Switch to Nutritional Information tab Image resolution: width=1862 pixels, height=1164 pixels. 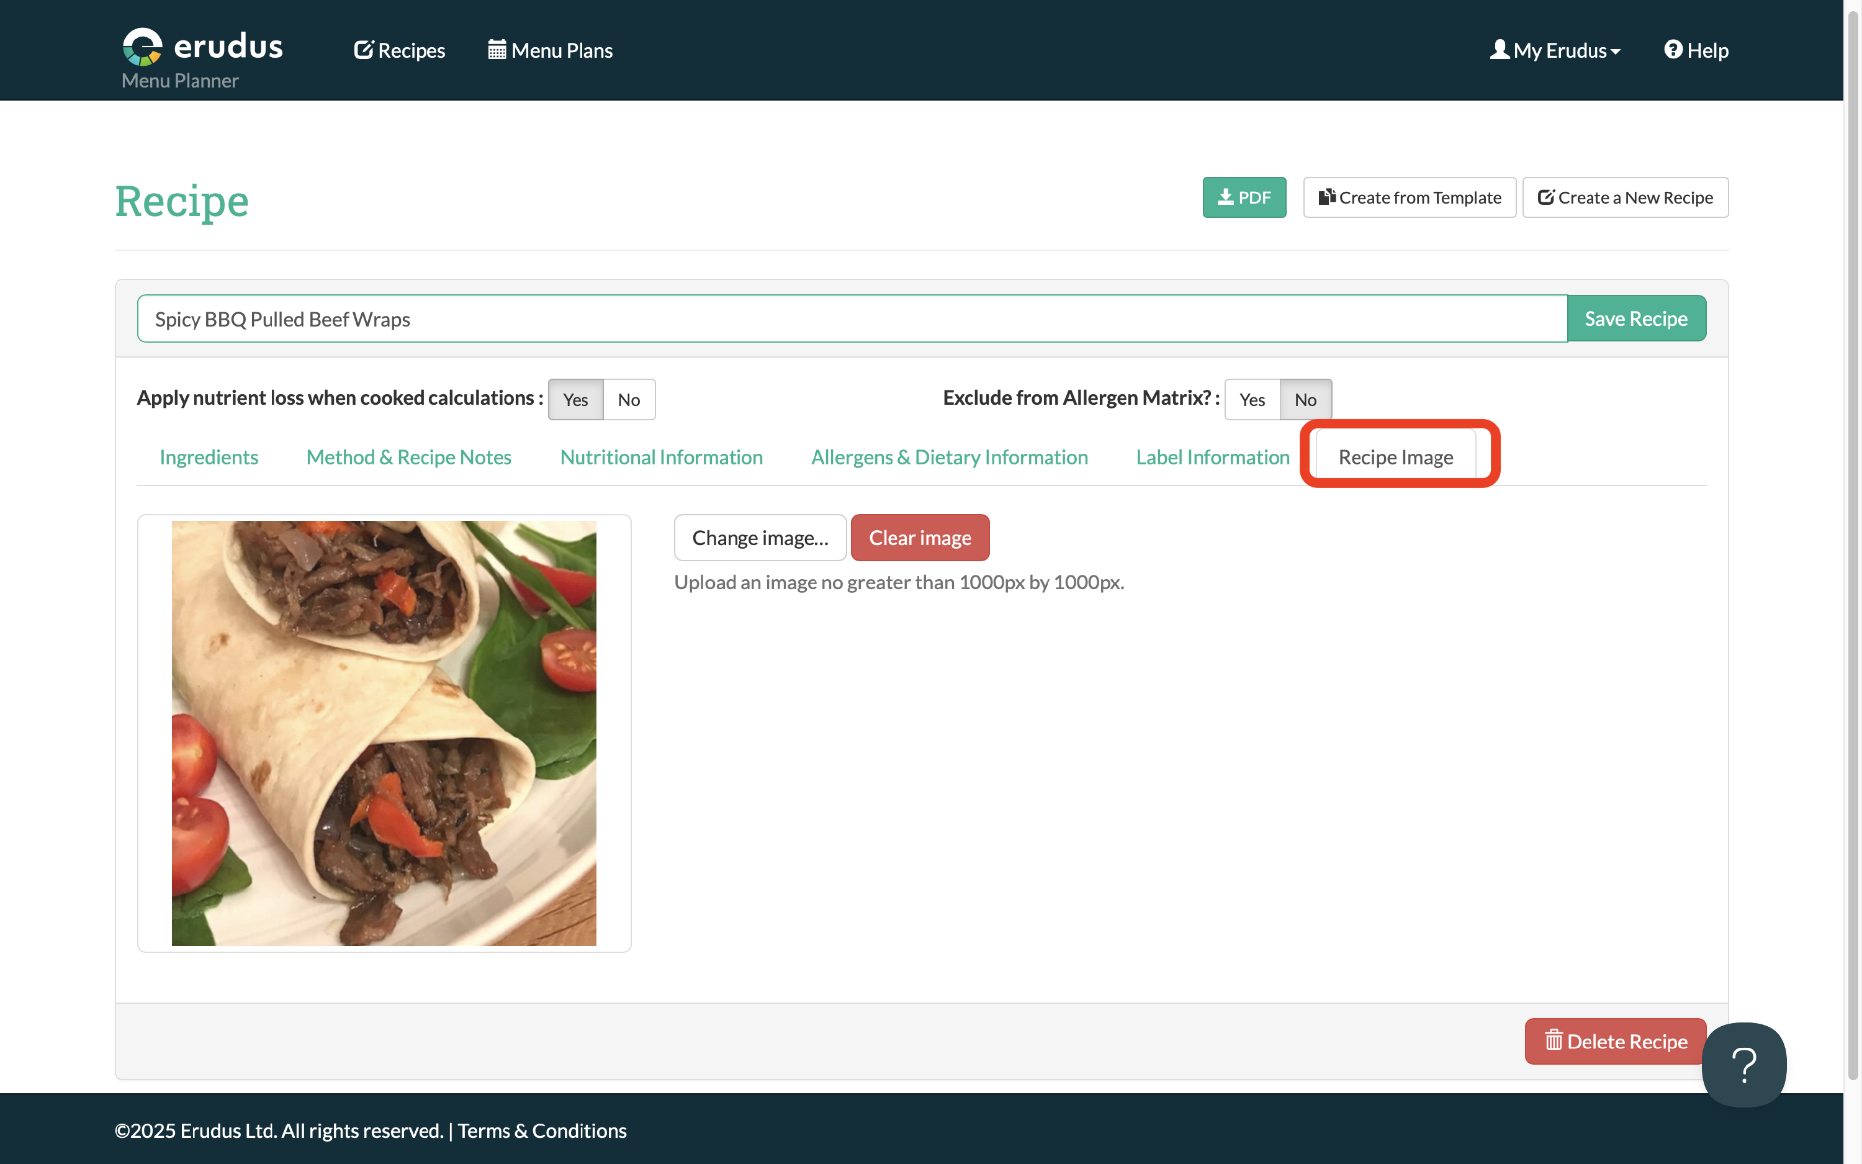(661, 458)
